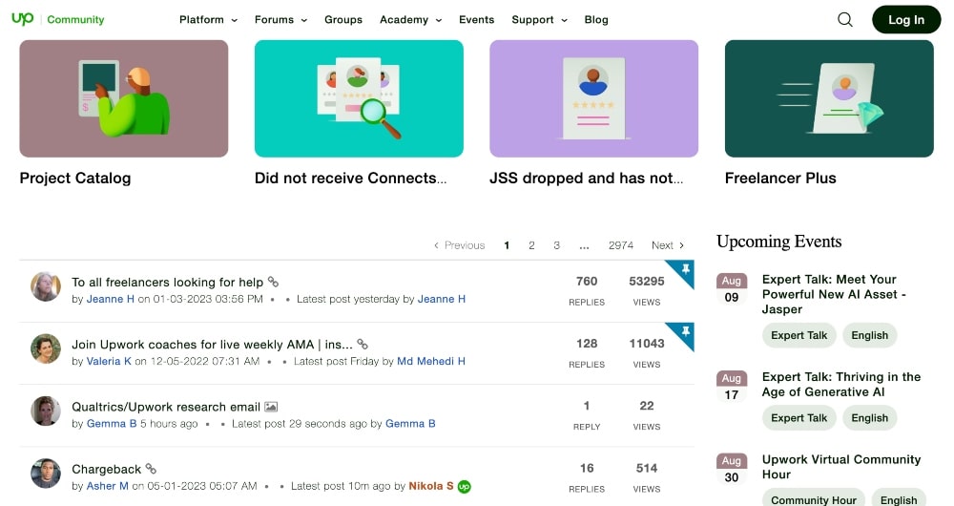Click 'English' tag under Generative AI event
This screenshot has width=954, height=506.
[869, 418]
